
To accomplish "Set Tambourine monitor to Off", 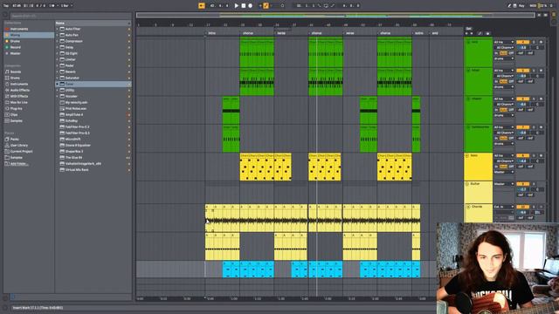I will 511,138.
